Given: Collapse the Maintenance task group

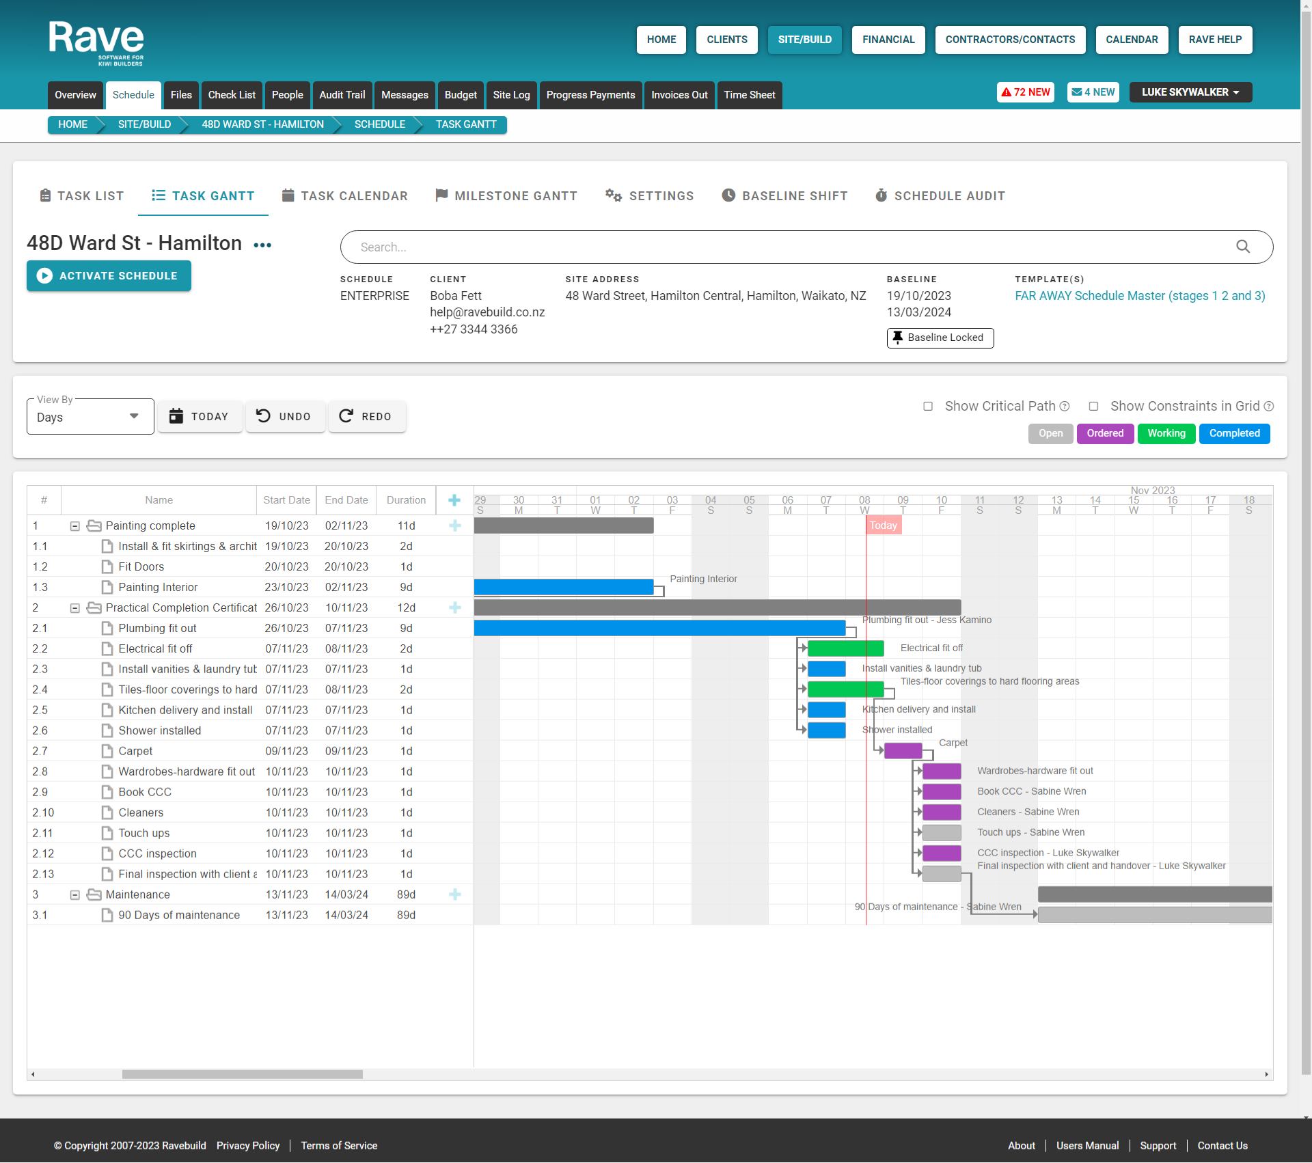Looking at the screenshot, I should coord(74,894).
